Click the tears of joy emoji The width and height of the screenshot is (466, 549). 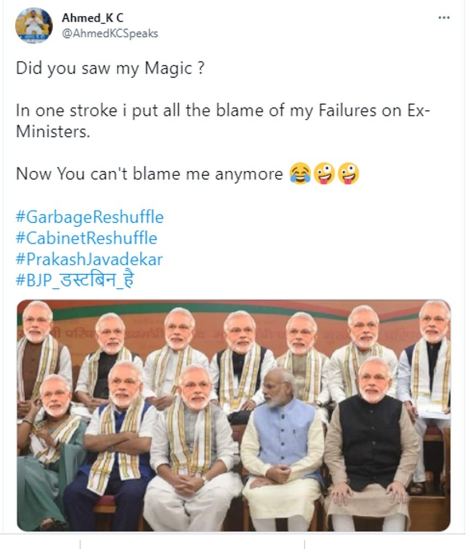(300, 174)
